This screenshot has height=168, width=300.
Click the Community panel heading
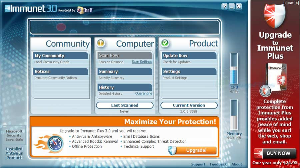[x=68, y=44]
